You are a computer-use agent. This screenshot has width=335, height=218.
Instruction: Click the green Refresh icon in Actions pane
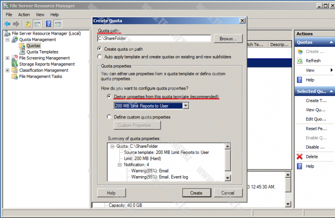click(x=300, y=61)
